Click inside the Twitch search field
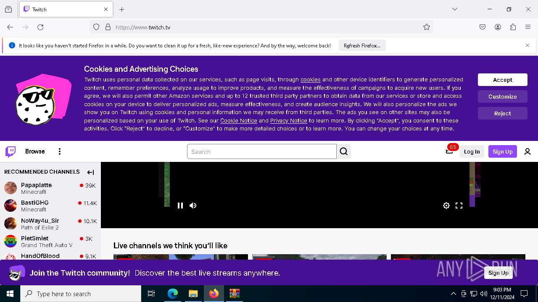The width and height of the screenshot is (538, 302). coord(261,151)
